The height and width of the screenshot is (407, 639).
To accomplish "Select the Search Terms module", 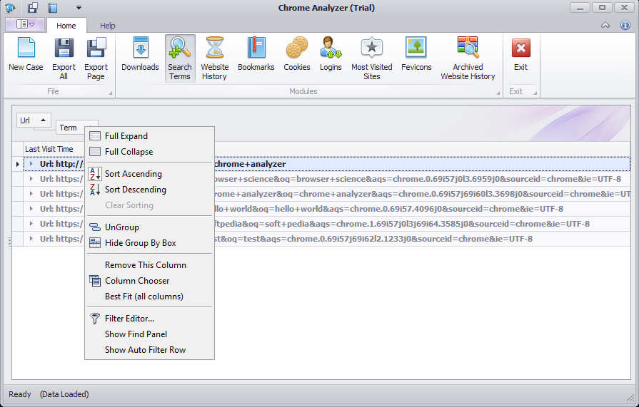I will click(x=180, y=58).
